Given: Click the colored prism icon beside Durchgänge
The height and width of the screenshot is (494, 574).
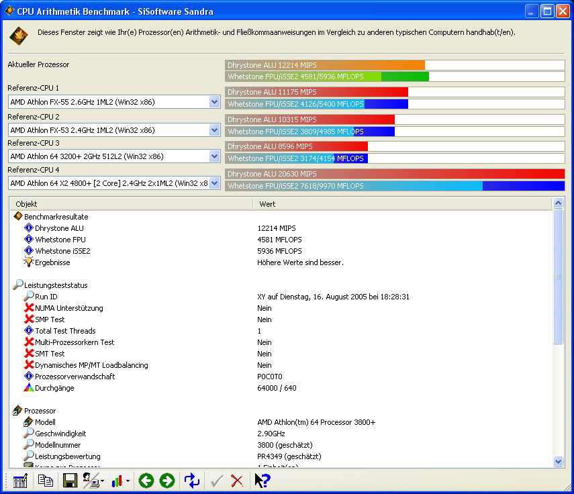Looking at the screenshot, I should (29, 387).
